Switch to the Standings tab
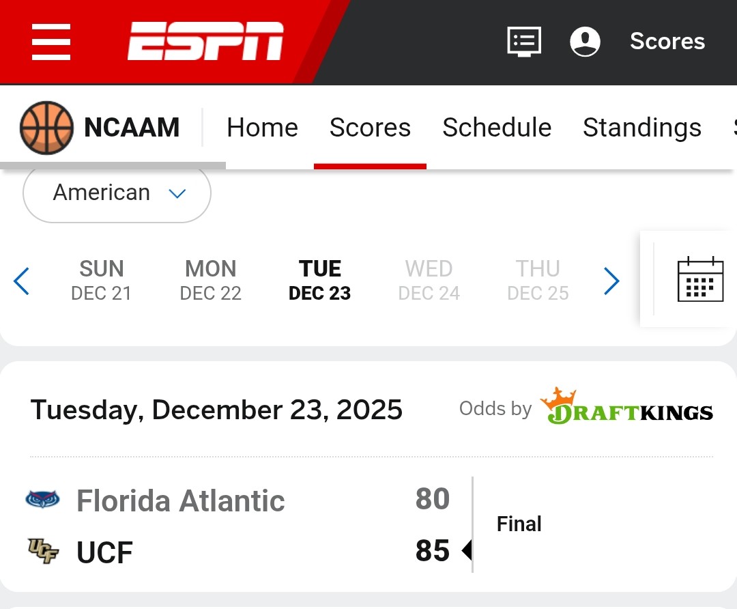 (x=641, y=128)
